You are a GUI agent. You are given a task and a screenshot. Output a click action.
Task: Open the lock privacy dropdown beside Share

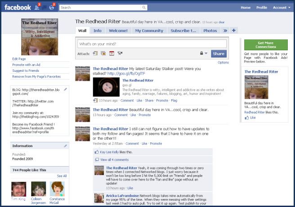203,53
